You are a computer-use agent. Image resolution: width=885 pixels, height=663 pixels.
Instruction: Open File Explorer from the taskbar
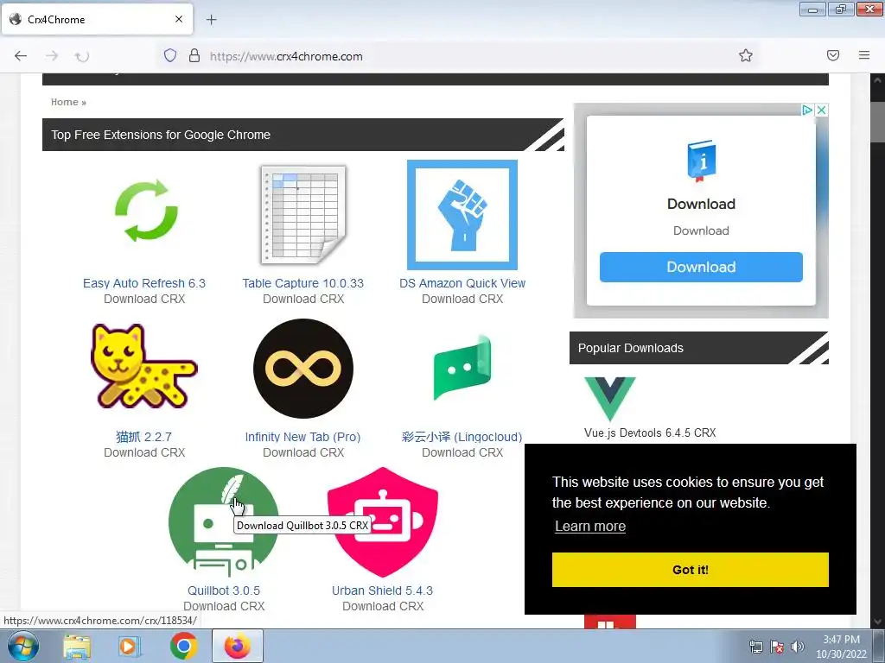(77, 647)
